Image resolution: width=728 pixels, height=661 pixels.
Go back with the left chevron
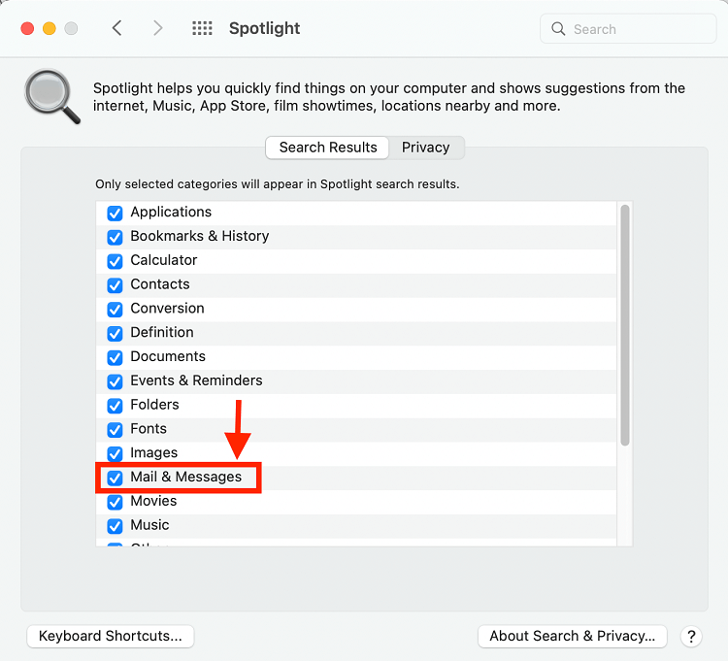pos(117,28)
